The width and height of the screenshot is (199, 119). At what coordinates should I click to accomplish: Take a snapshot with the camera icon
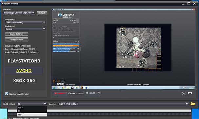tap(190, 93)
